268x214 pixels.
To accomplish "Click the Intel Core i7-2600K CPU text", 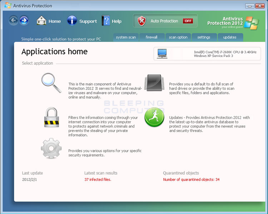I will coord(225,52).
